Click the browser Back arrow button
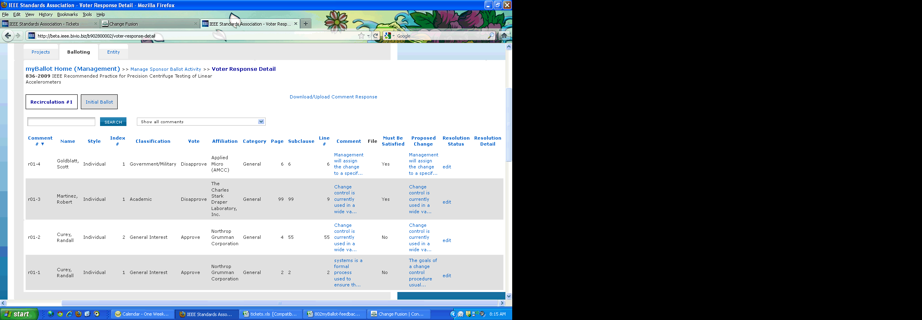Image resolution: width=922 pixels, height=320 pixels. click(x=8, y=36)
